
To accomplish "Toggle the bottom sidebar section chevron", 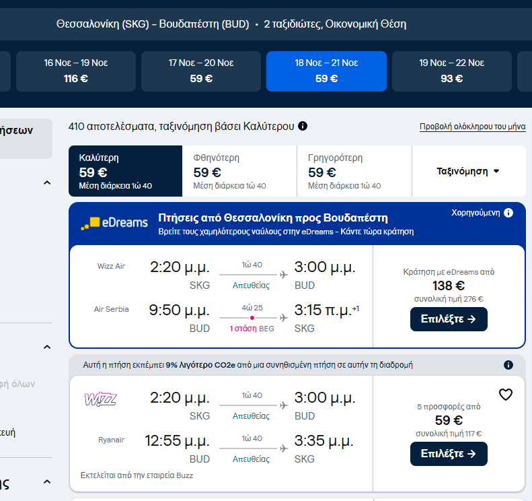I will [47, 482].
